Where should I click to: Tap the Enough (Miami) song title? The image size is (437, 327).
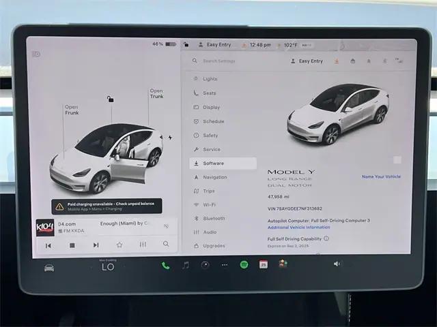tap(124, 223)
